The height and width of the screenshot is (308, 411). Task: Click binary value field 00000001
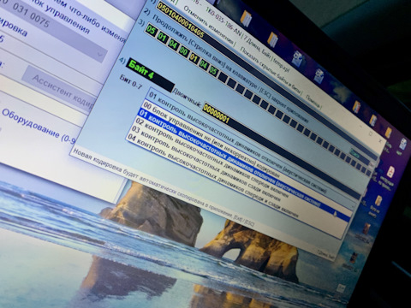(216, 114)
